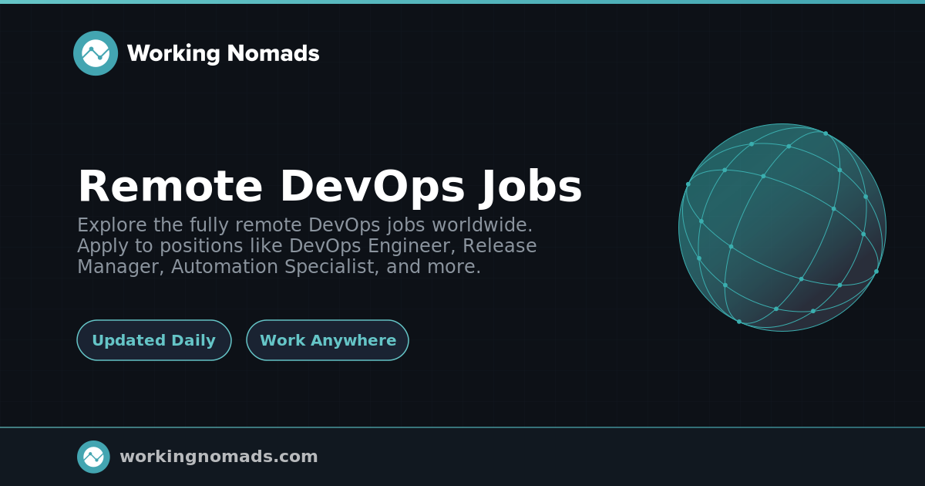
Task: Click the small logo icon in the footer
Action: click(93, 457)
